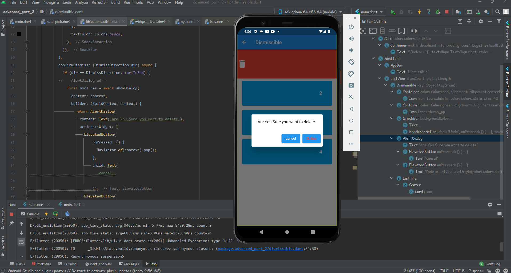Toggle breakpoint gutter on line 77
This screenshot has height=273, width=511.
click(x=13, y=34)
